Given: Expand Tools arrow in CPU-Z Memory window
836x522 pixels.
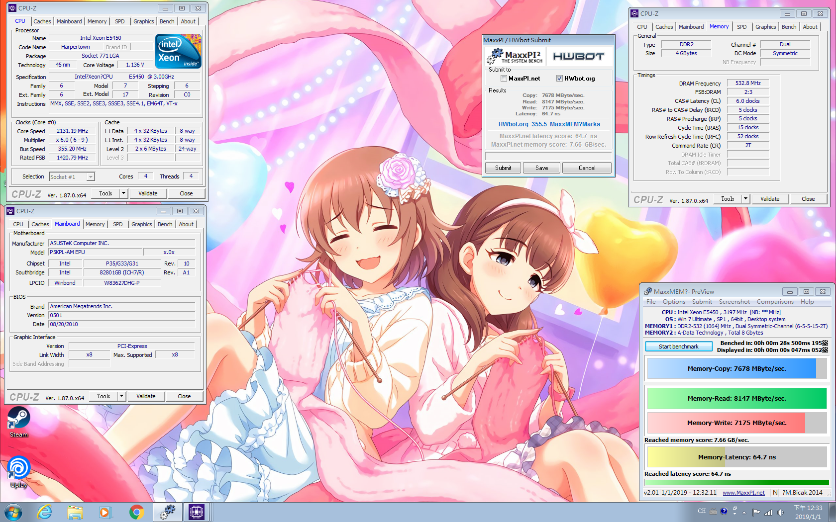Looking at the screenshot, I should tap(746, 199).
